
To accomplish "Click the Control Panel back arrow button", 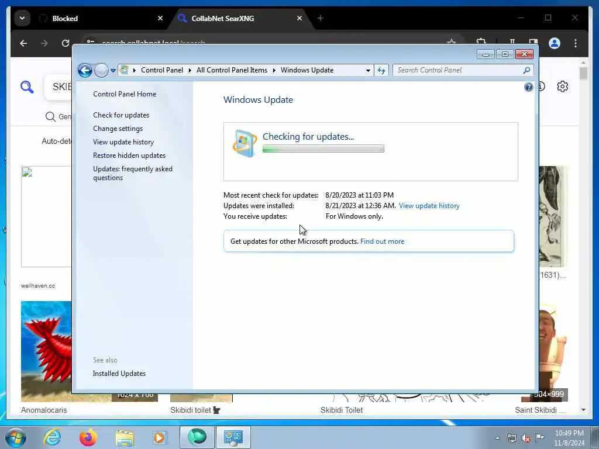I will 85,70.
